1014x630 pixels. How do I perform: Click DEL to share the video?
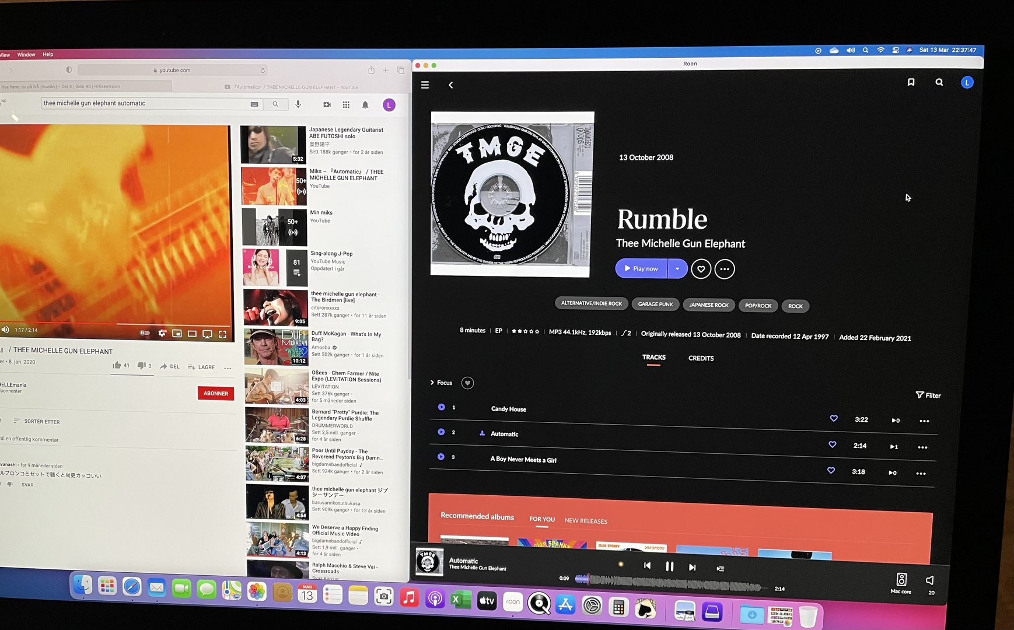point(170,366)
